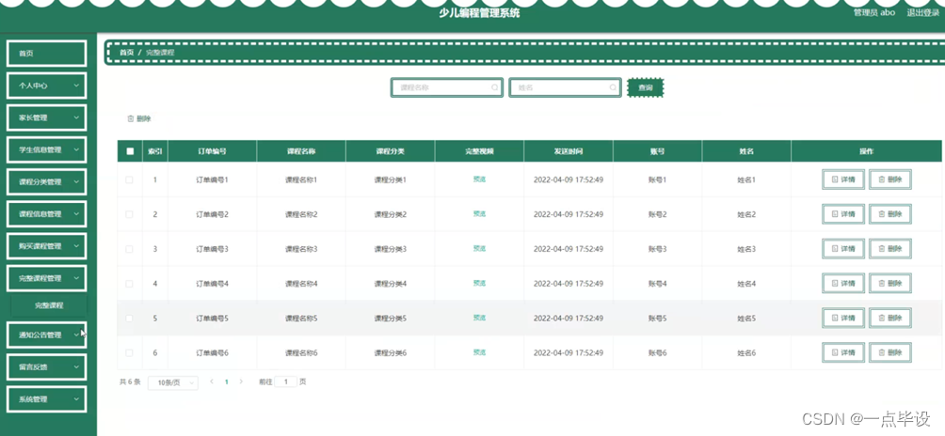Open 详情 for row 姓名6

click(843, 352)
